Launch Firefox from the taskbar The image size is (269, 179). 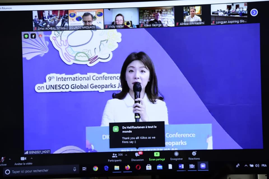[127, 168]
